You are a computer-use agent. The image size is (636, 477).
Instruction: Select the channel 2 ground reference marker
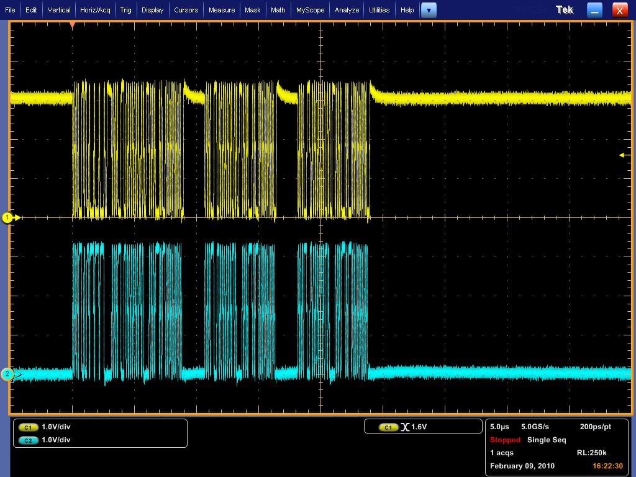point(8,374)
